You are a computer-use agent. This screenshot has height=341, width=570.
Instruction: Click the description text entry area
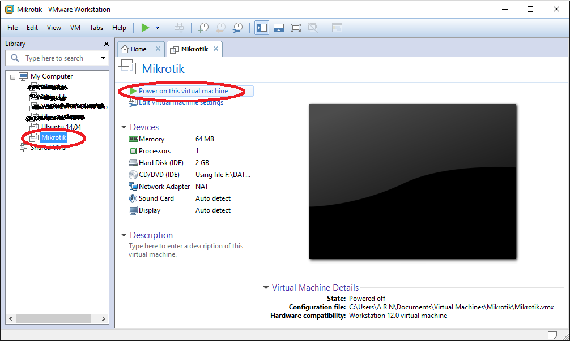[x=186, y=250]
